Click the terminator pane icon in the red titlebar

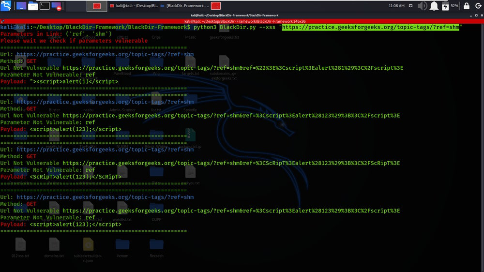click(2, 21)
